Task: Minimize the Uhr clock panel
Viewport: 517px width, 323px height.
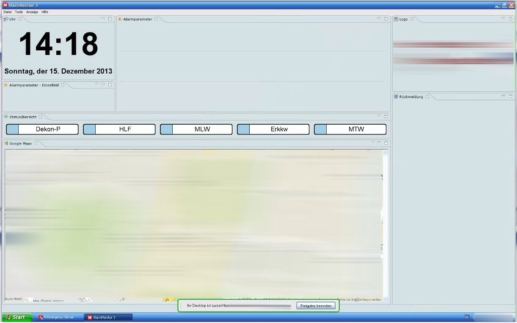Action: pyautogui.click(x=103, y=19)
